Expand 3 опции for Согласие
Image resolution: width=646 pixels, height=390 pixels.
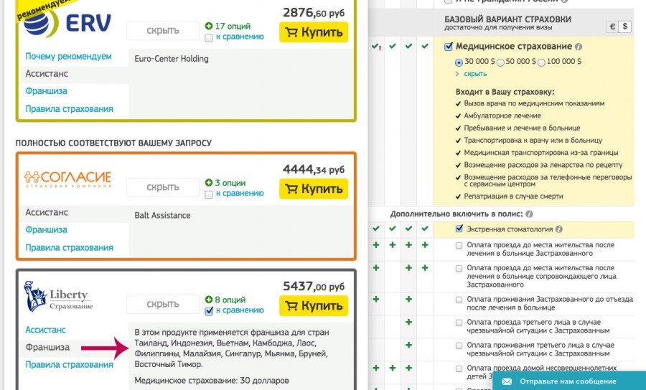(x=230, y=183)
